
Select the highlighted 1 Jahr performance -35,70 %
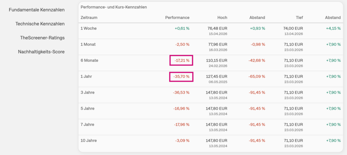(x=181, y=76)
